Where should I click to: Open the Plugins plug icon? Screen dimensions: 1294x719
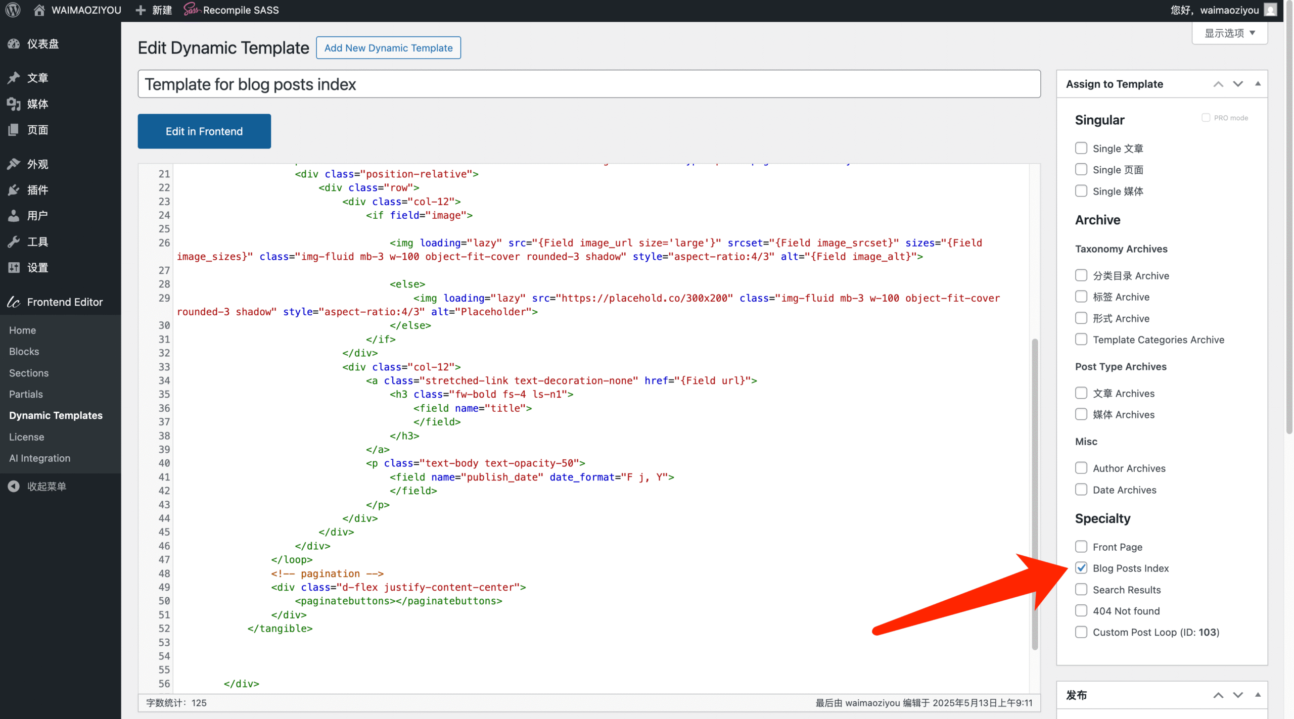pos(14,190)
